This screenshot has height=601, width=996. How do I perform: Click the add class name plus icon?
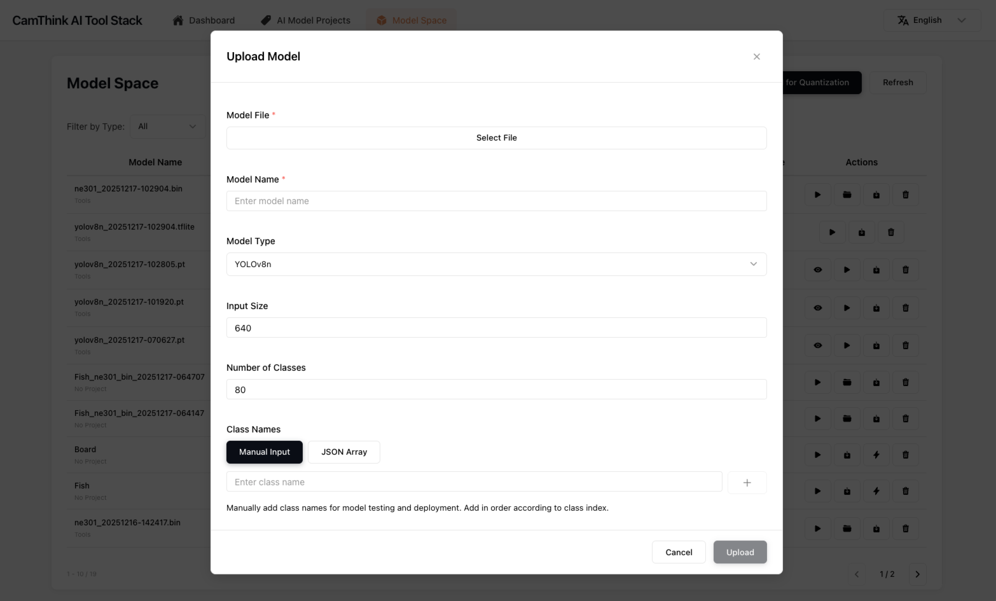click(747, 482)
